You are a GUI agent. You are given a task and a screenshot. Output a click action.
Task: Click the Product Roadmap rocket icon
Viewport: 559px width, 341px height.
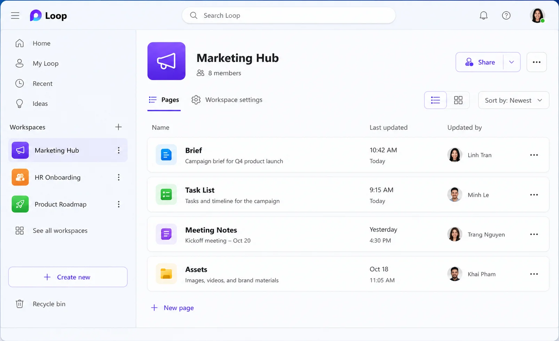(20, 204)
